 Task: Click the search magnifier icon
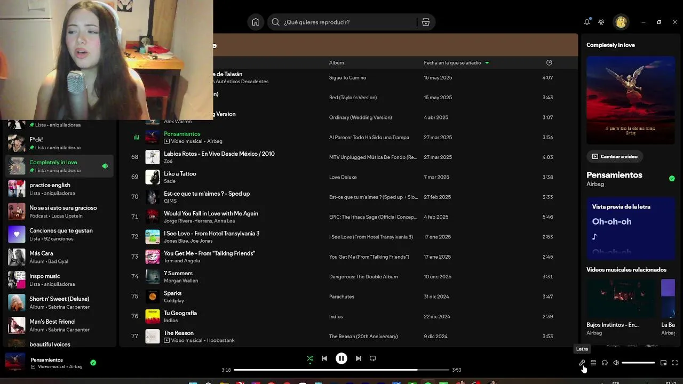[275, 22]
